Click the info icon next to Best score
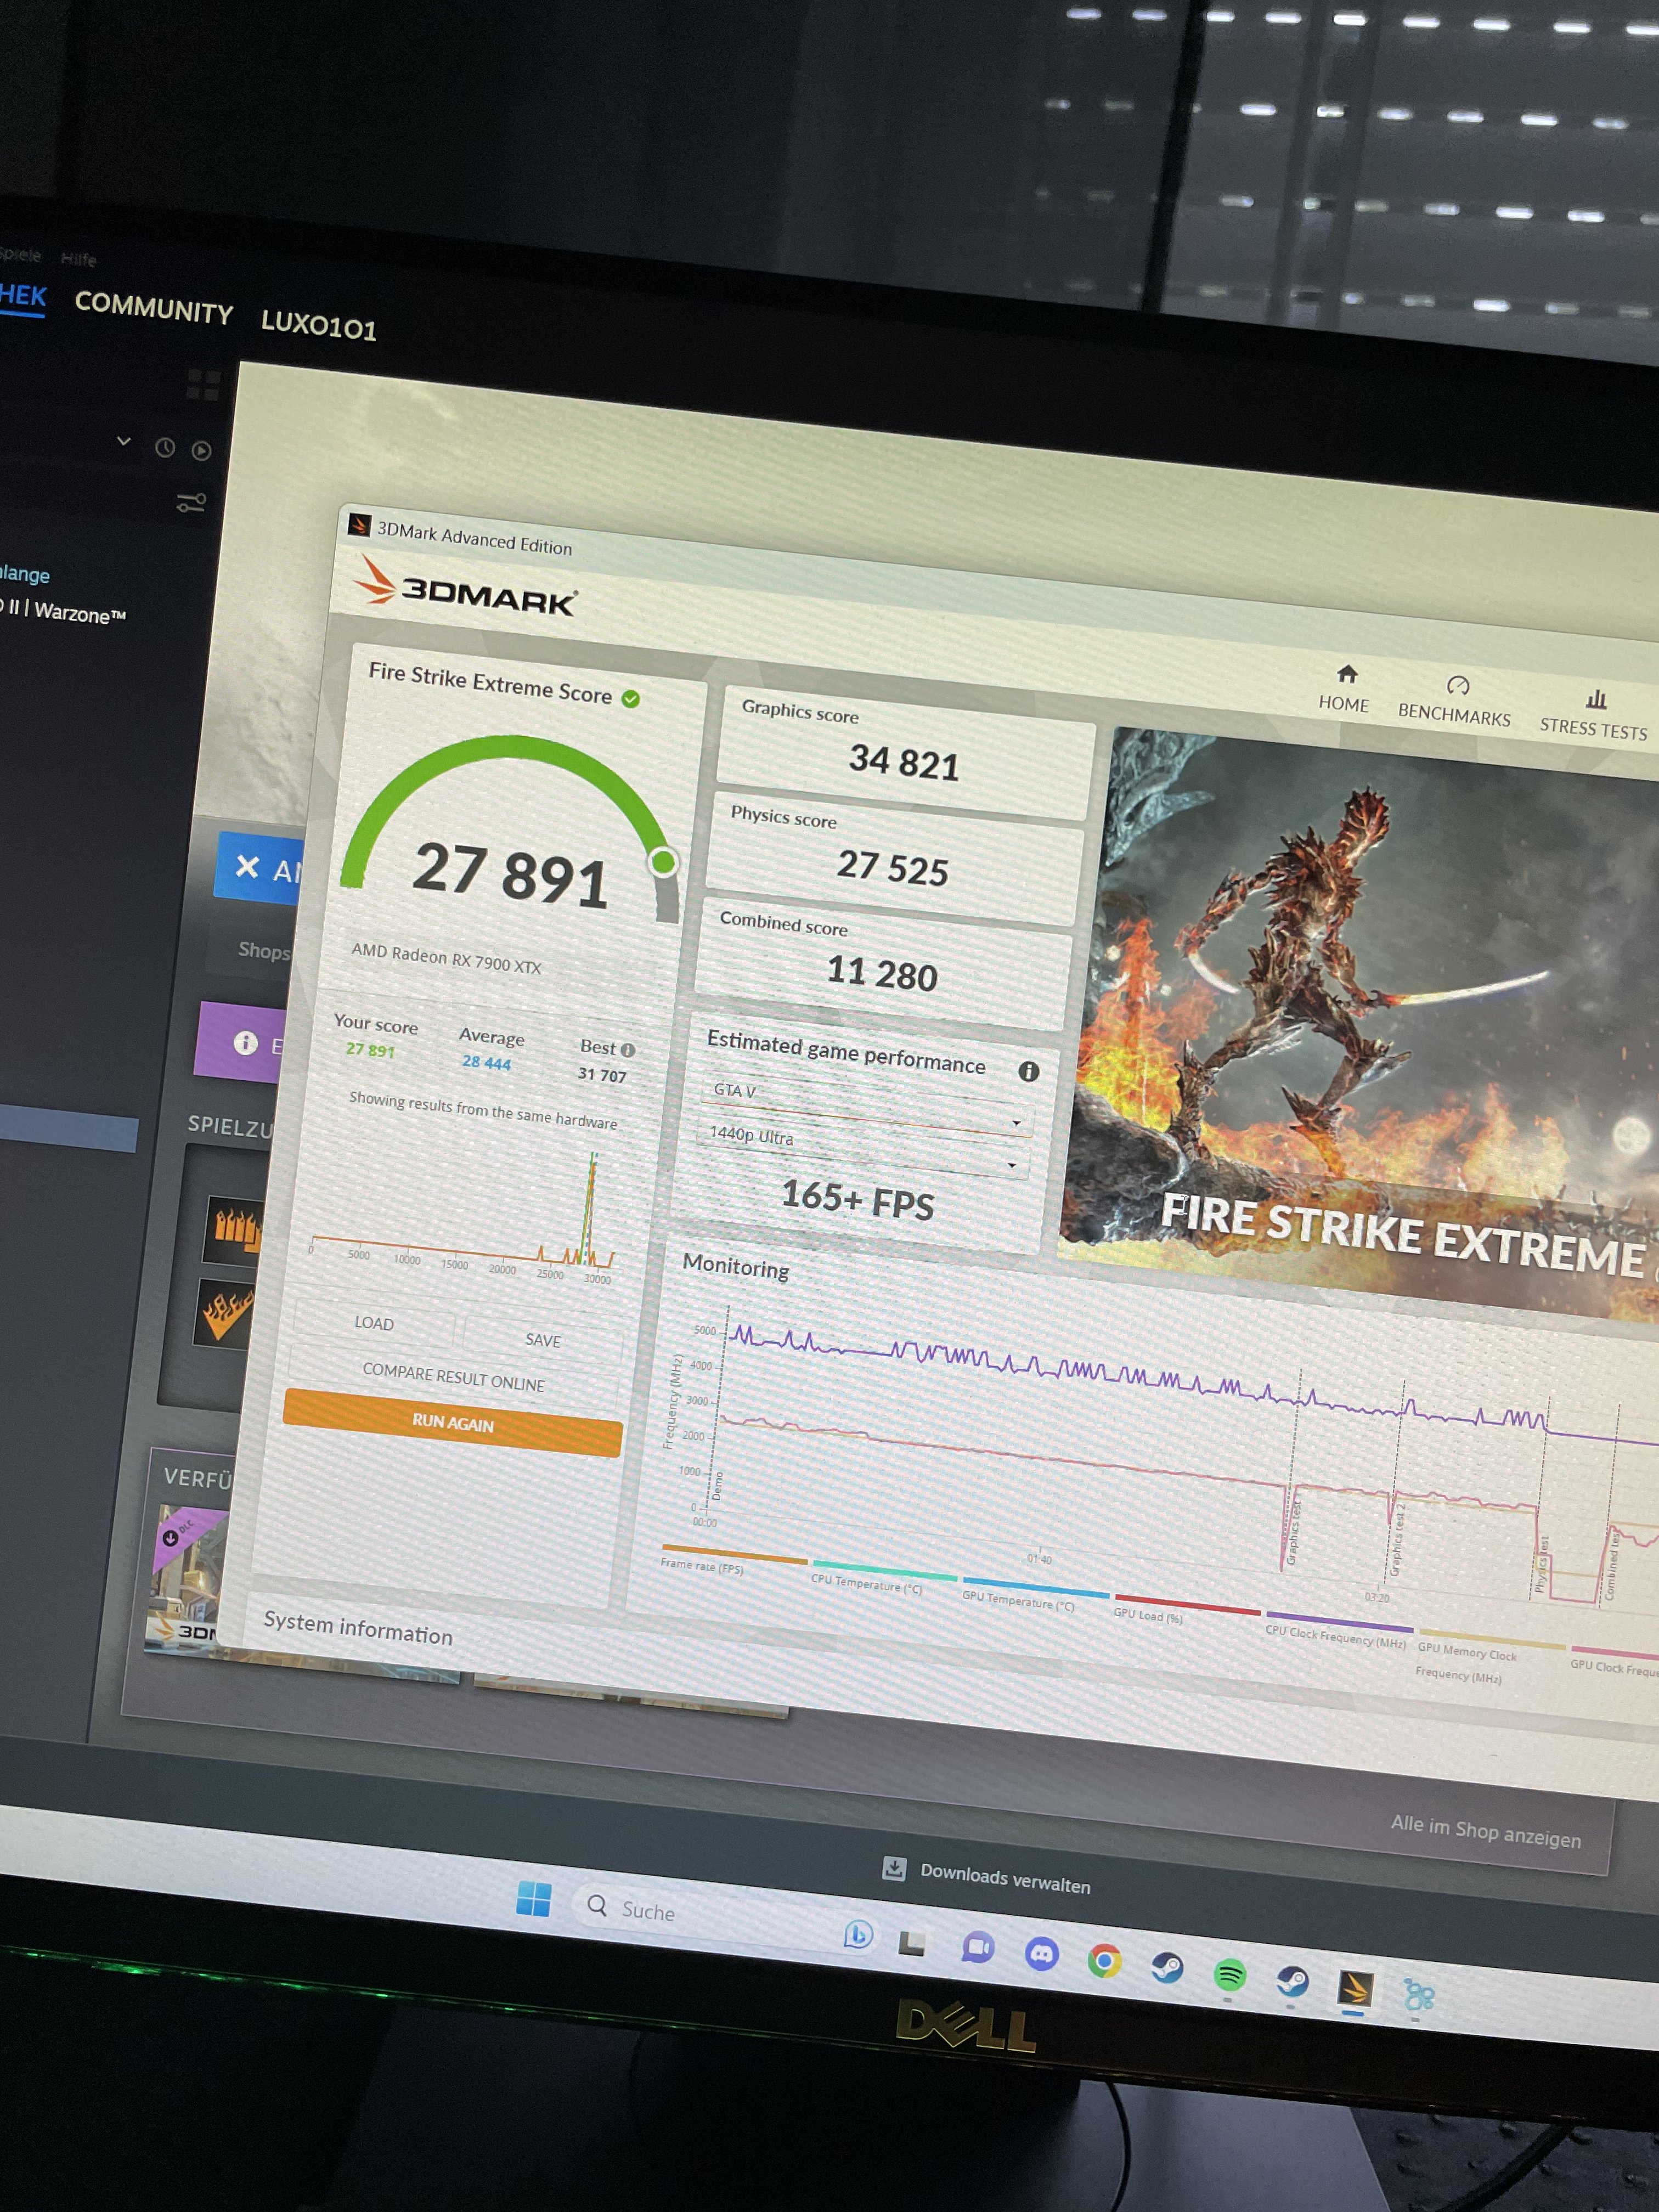This screenshot has width=1659, height=2212. coord(628,1050)
